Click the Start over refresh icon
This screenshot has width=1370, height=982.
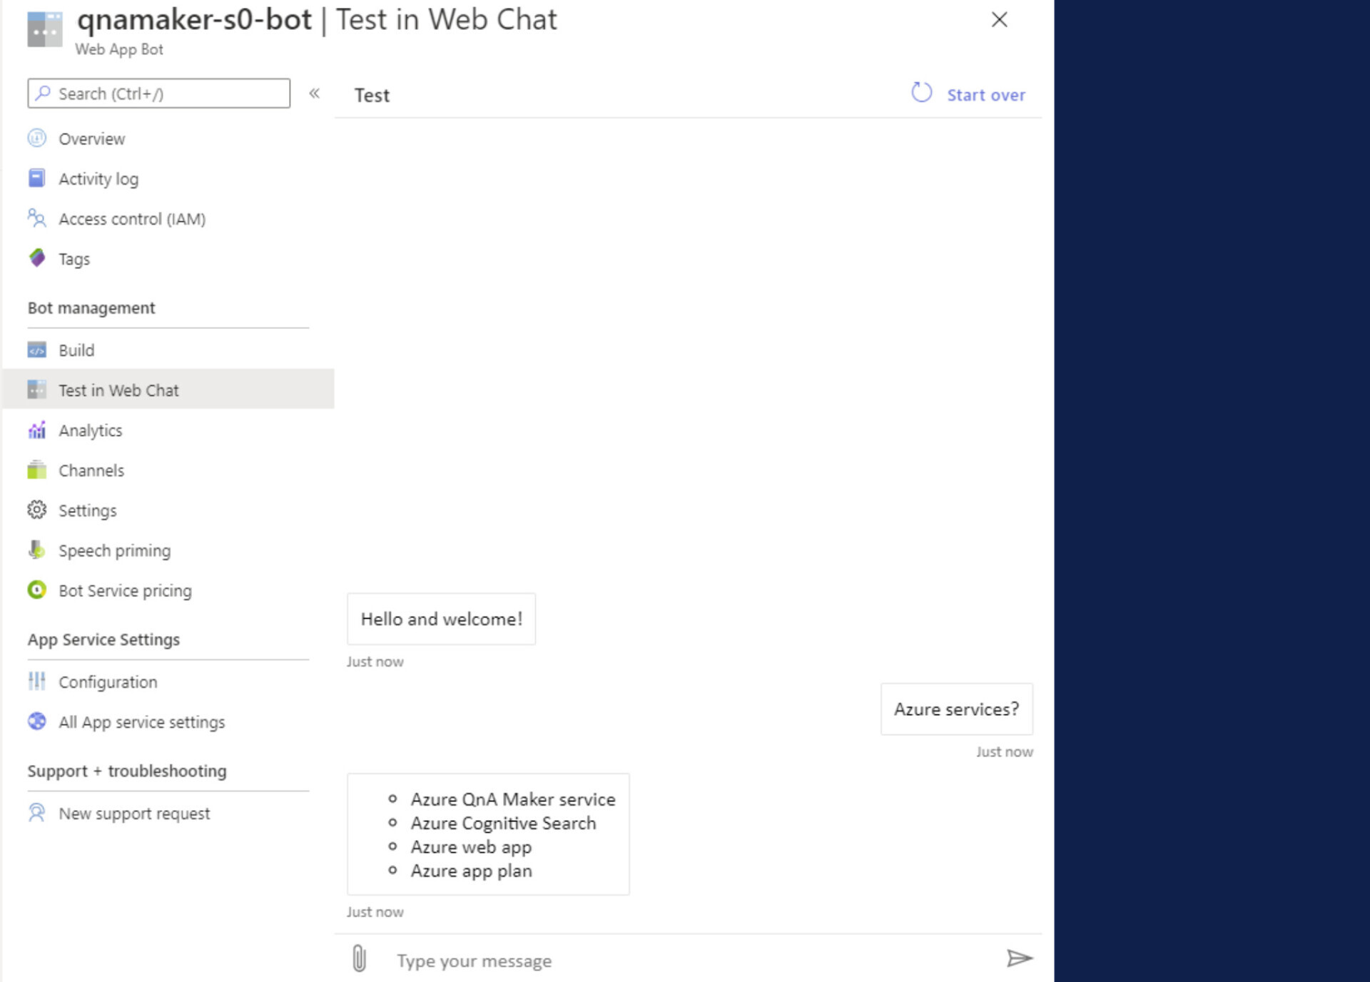pos(921,93)
